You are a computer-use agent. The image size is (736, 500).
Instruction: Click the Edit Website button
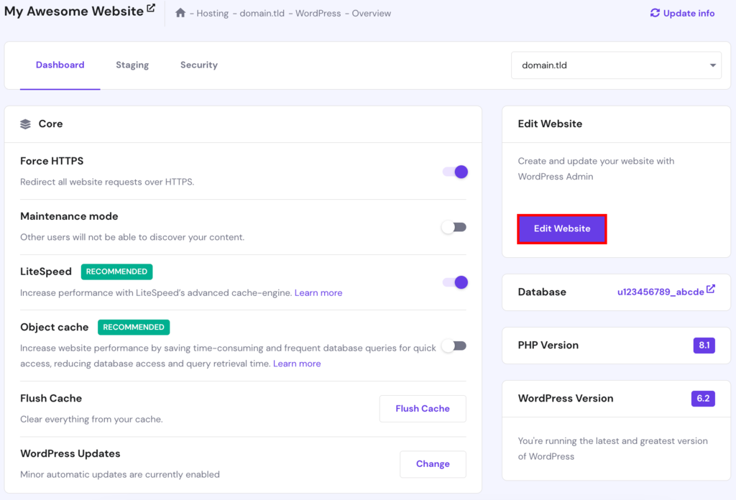click(x=561, y=228)
